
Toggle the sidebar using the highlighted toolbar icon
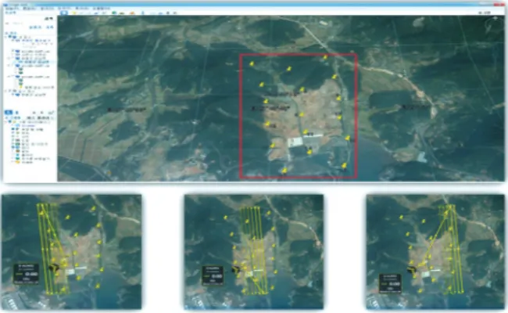64,13
